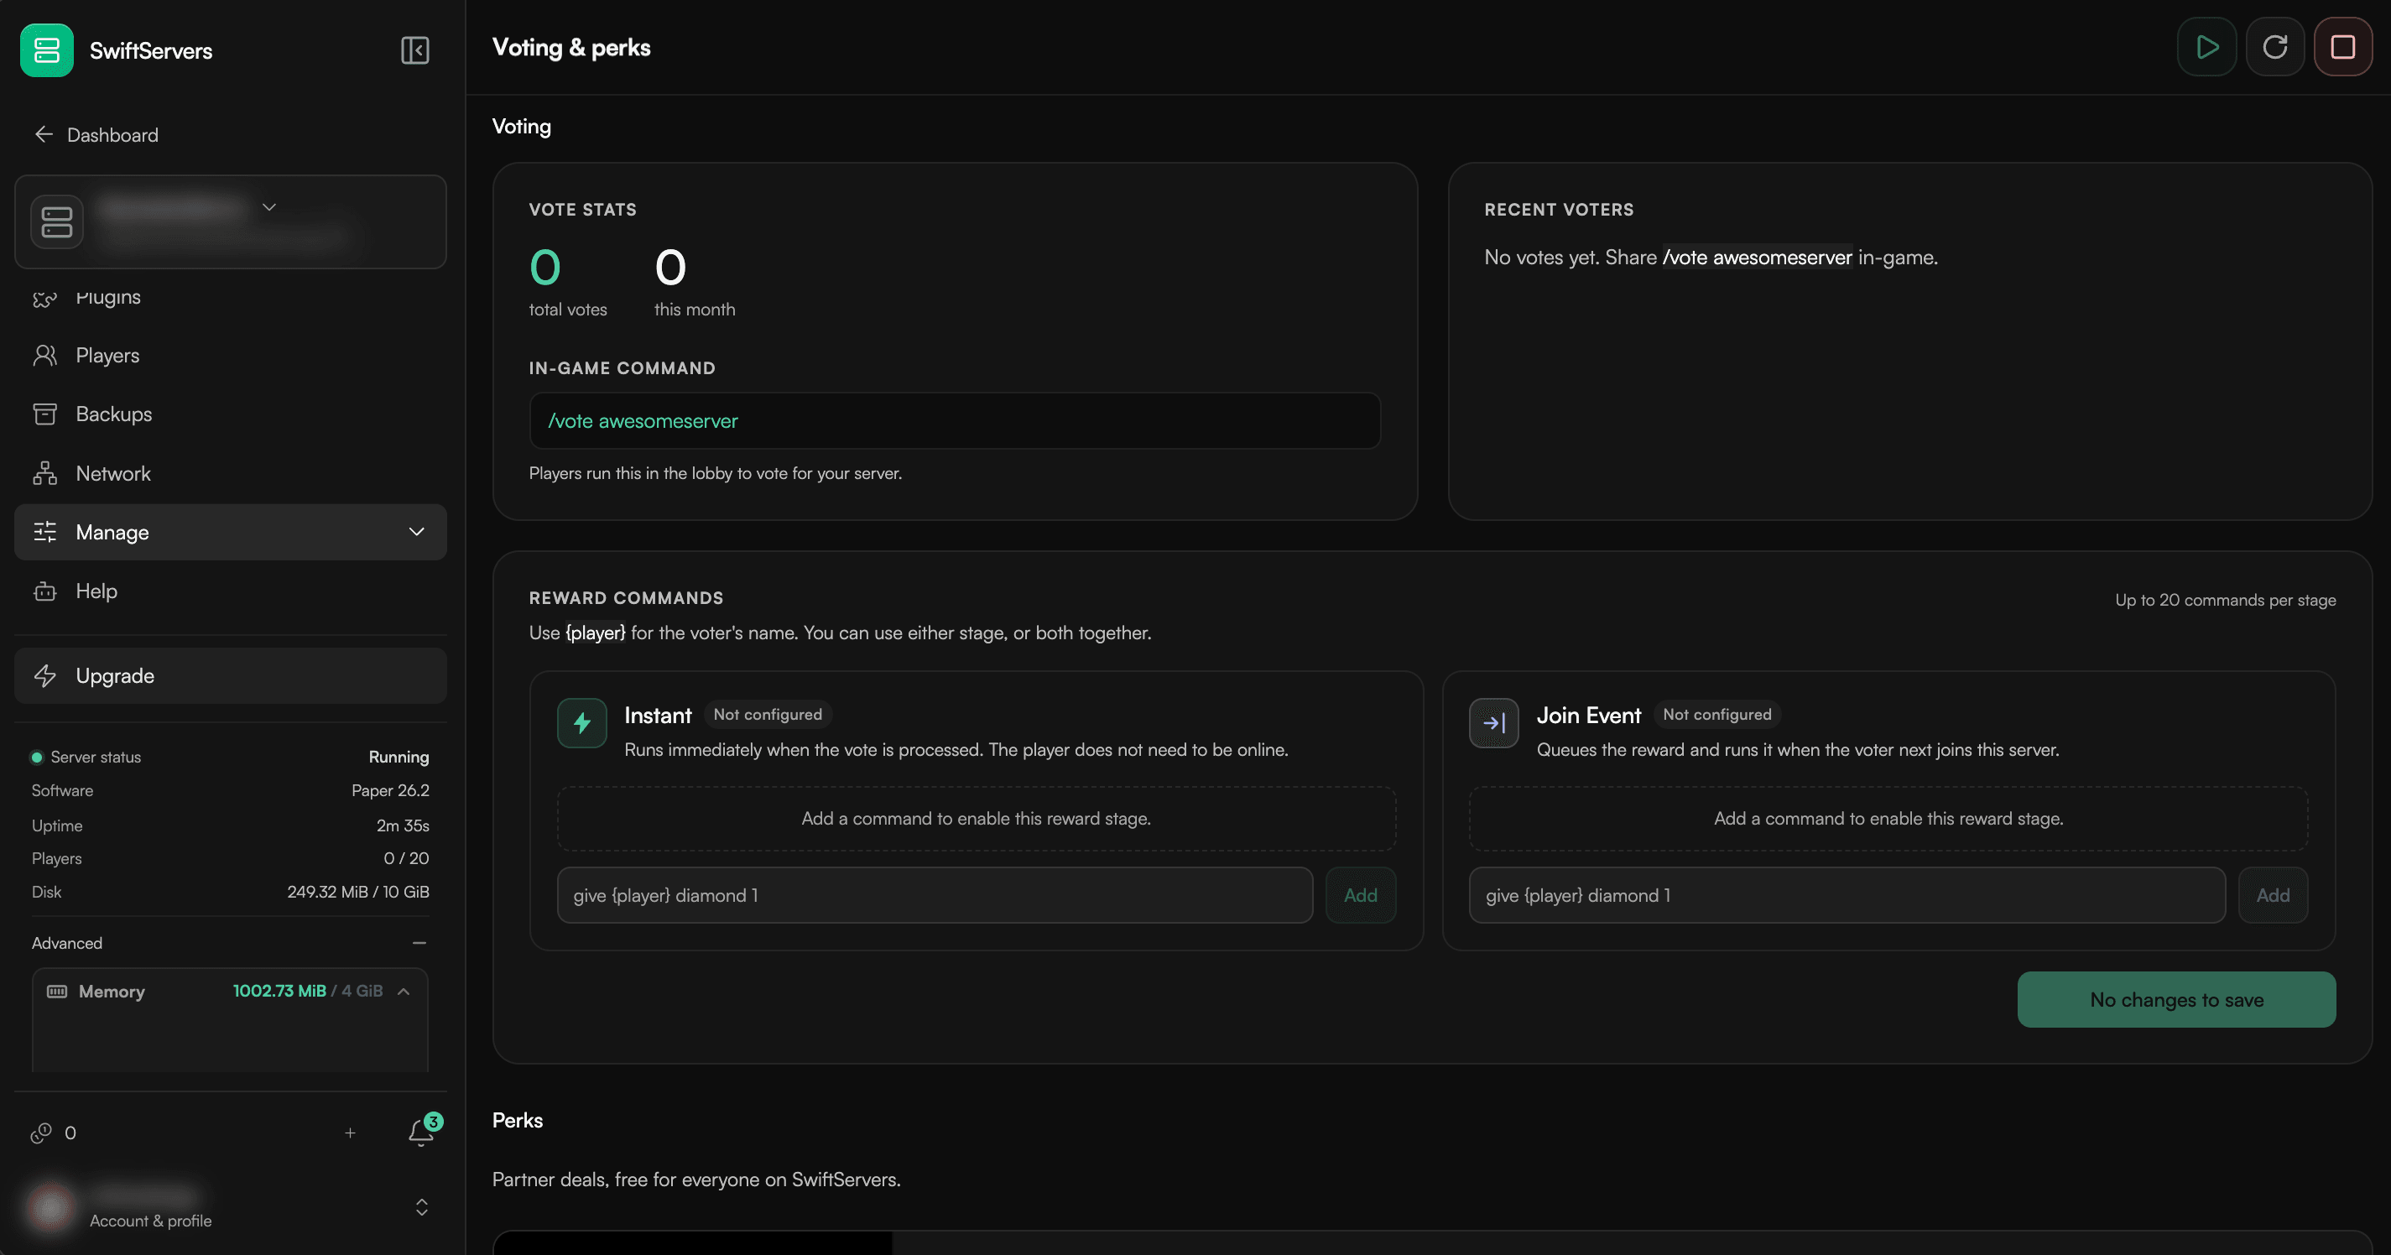2391x1255 pixels.
Task: Open the Network page
Action: pos(230,473)
